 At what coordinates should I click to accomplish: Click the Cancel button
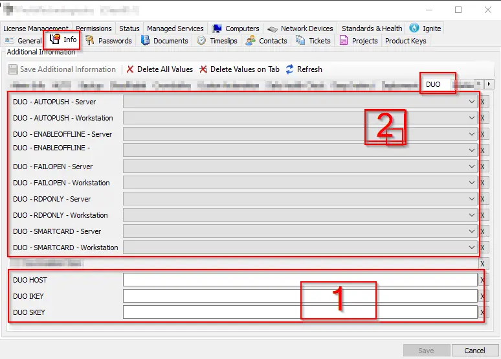(x=475, y=351)
